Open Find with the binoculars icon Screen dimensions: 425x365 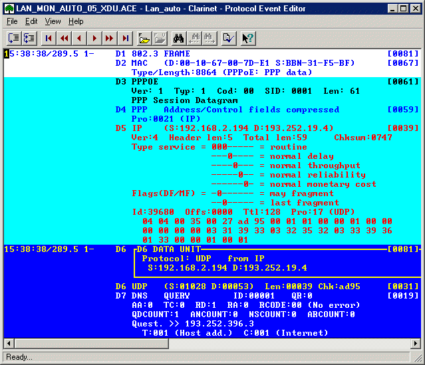coord(179,38)
